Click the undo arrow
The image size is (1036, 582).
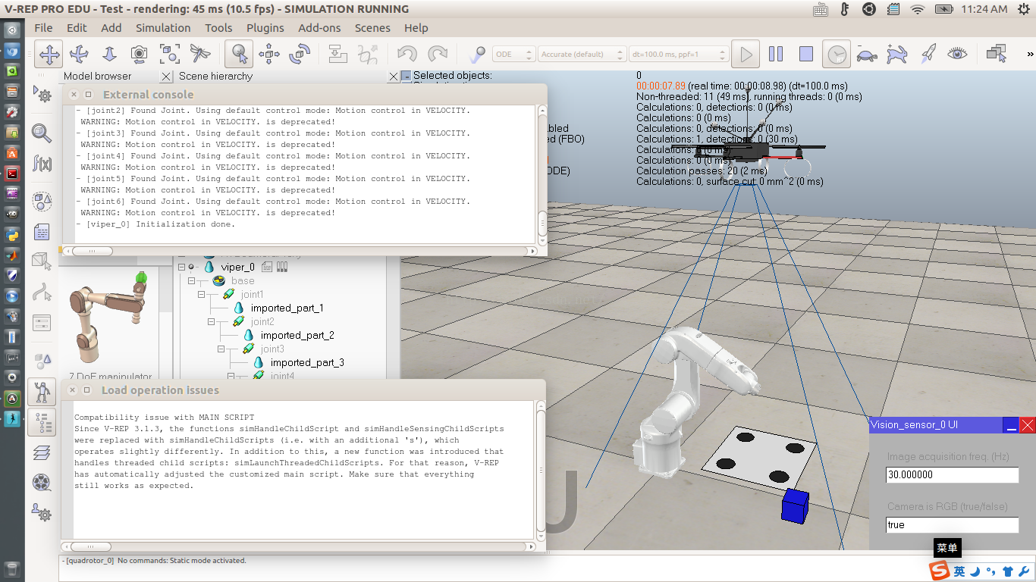[x=407, y=54]
